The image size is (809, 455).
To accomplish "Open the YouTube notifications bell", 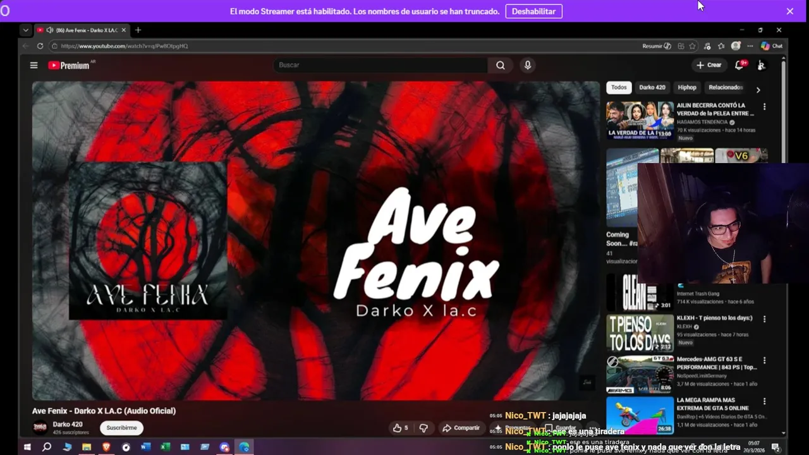I will pyautogui.click(x=739, y=65).
